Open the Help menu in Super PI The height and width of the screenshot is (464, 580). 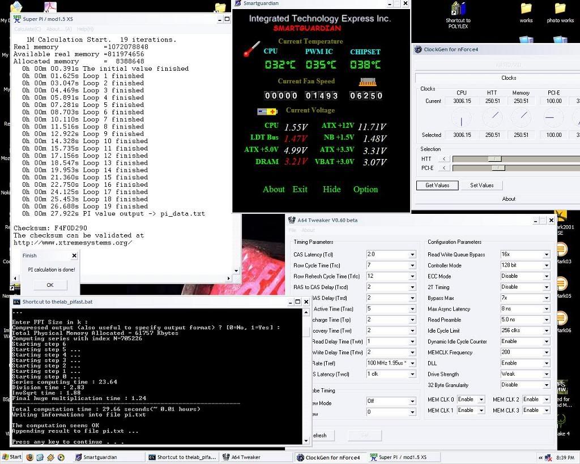tap(85, 29)
